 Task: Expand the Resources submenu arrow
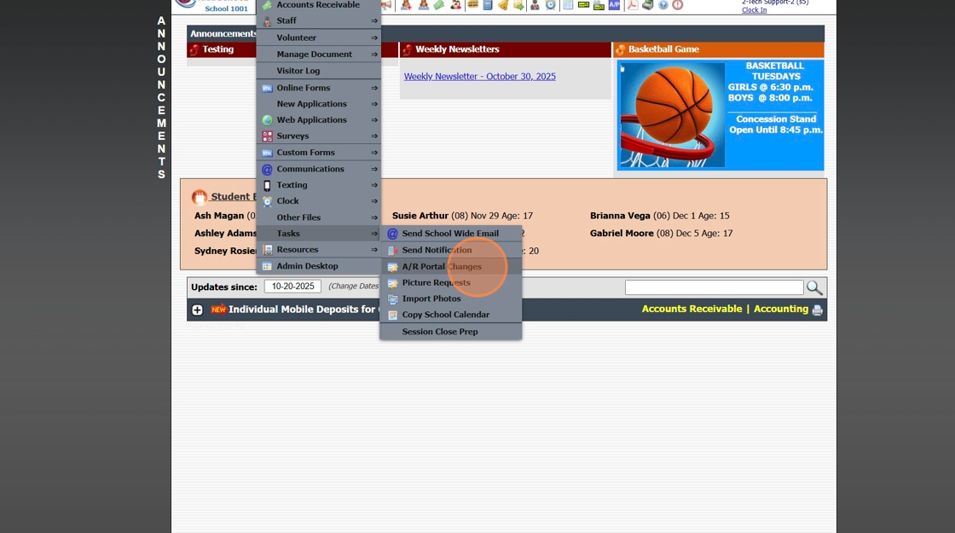[374, 250]
